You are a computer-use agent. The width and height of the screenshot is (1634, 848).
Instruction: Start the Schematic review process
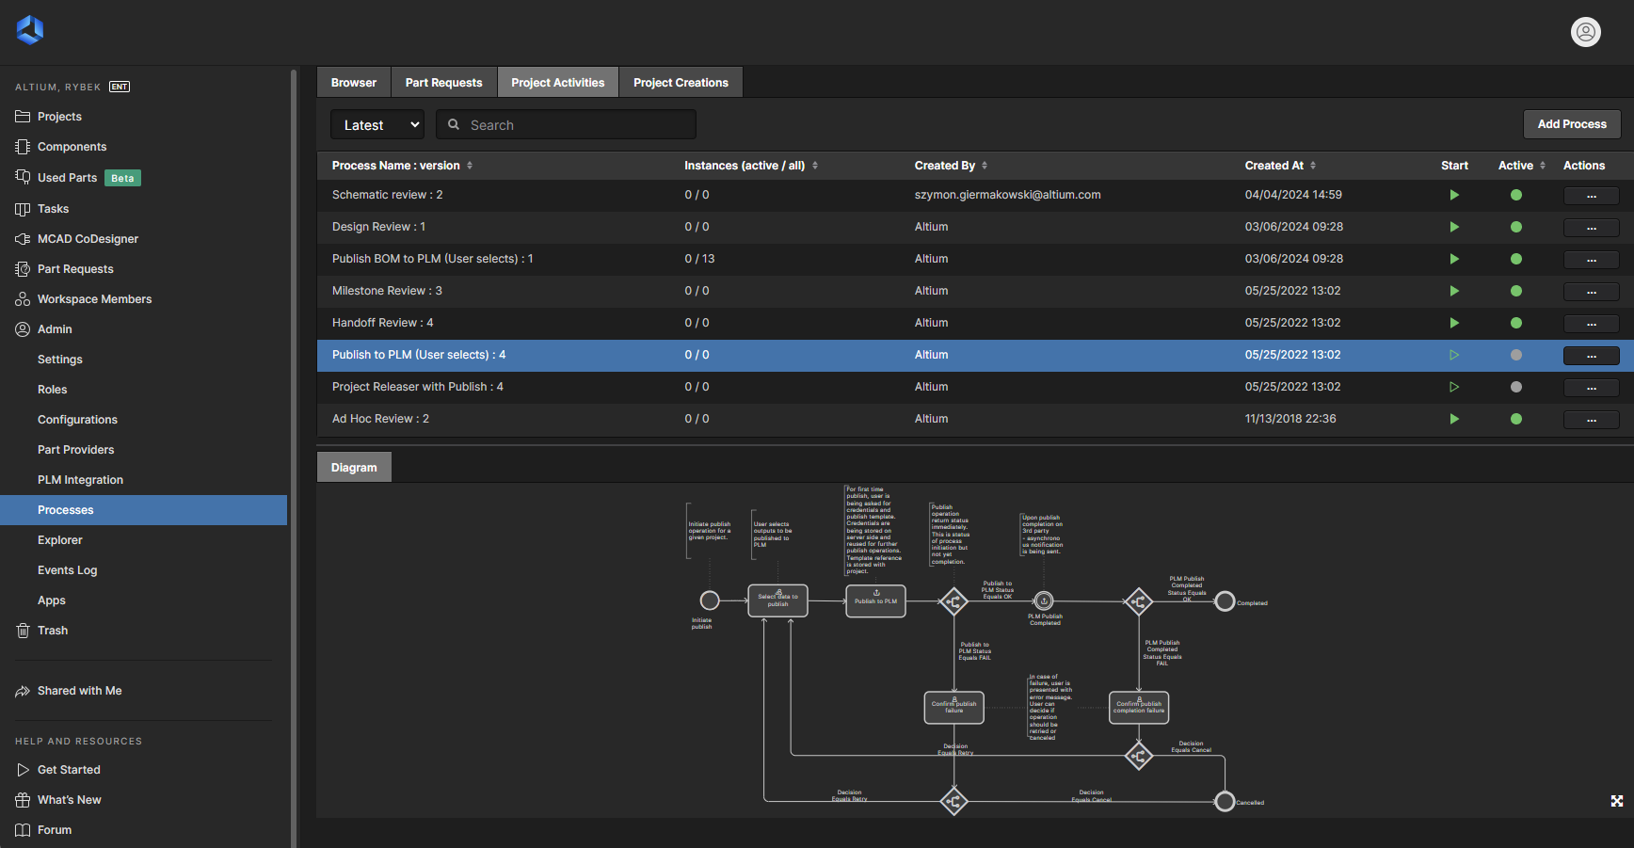pos(1454,195)
